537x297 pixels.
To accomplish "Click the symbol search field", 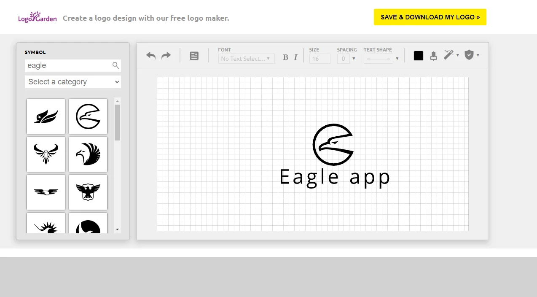I will pyautogui.click(x=67, y=65).
